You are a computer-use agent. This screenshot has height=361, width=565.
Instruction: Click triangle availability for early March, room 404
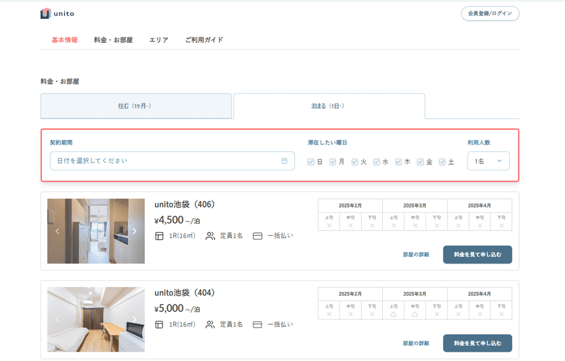[394, 314]
